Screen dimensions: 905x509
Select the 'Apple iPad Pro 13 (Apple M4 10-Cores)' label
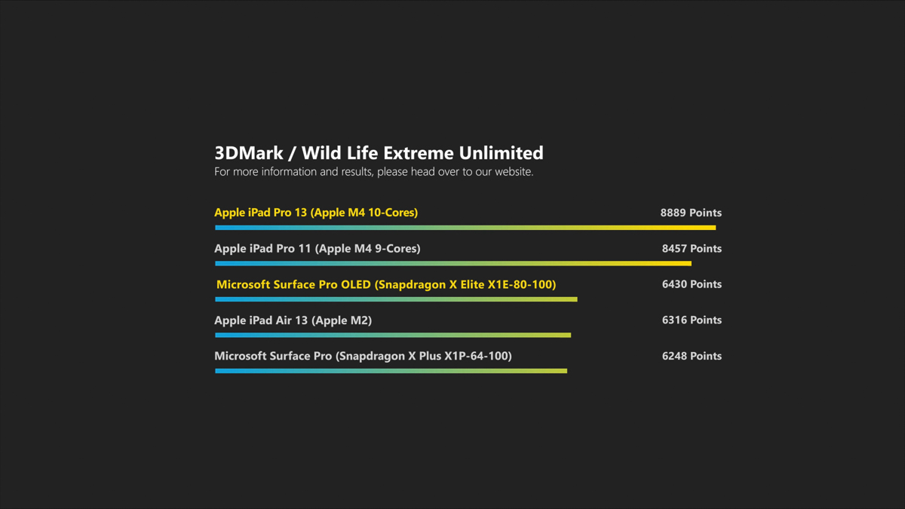pyautogui.click(x=316, y=213)
